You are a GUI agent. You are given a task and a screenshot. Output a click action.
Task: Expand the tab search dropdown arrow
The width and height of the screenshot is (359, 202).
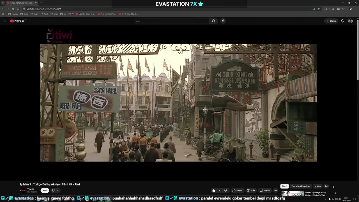3,3
